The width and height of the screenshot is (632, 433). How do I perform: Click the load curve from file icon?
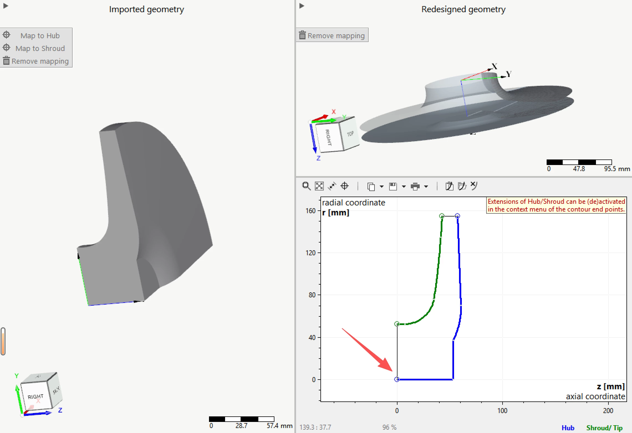pyautogui.click(x=462, y=186)
